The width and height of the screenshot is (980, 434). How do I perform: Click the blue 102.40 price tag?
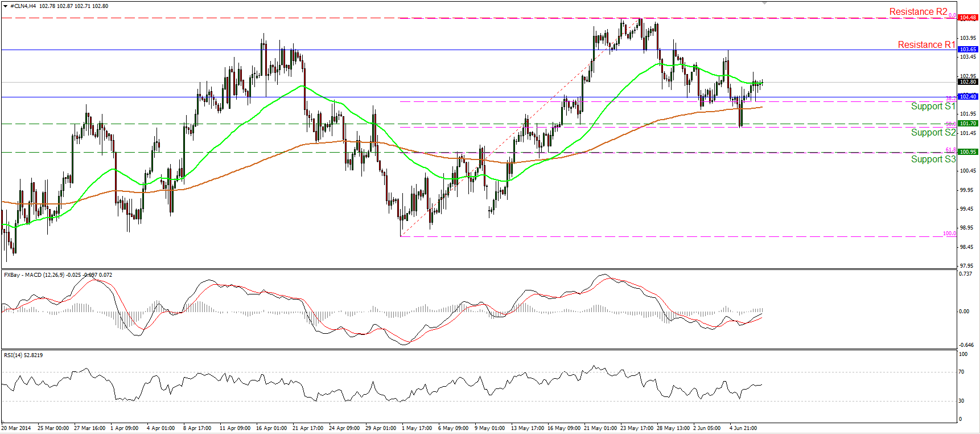[x=968, y=97]
